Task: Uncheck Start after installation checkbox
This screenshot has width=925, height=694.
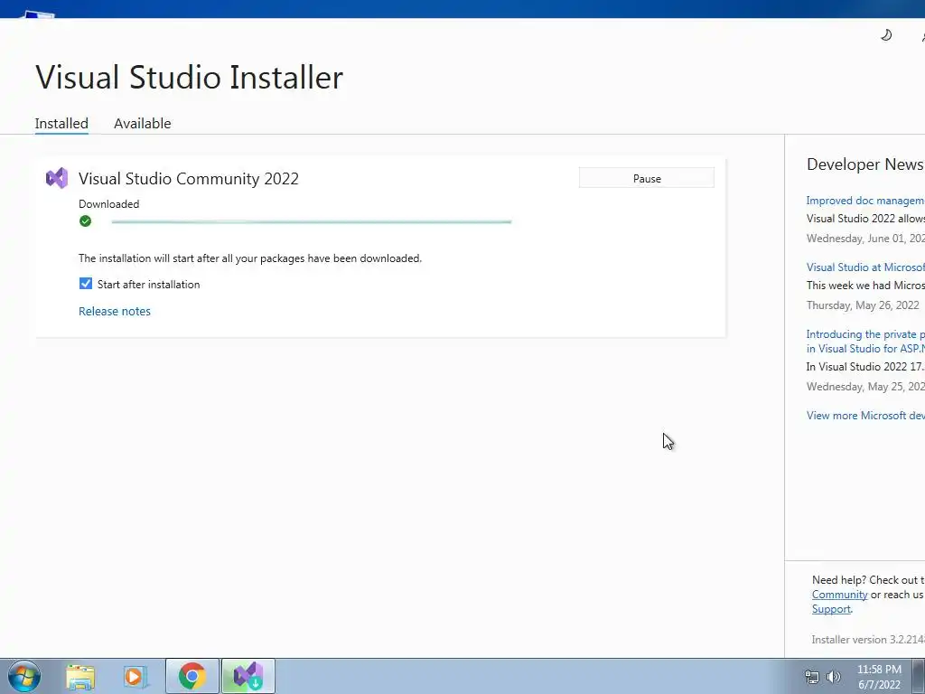Action: pyautogui.click(x=86, y=284)
